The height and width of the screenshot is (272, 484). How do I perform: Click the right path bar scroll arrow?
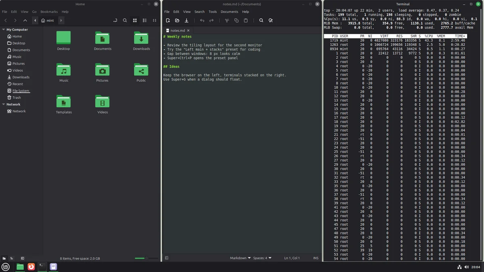click(x=61, y=20)
